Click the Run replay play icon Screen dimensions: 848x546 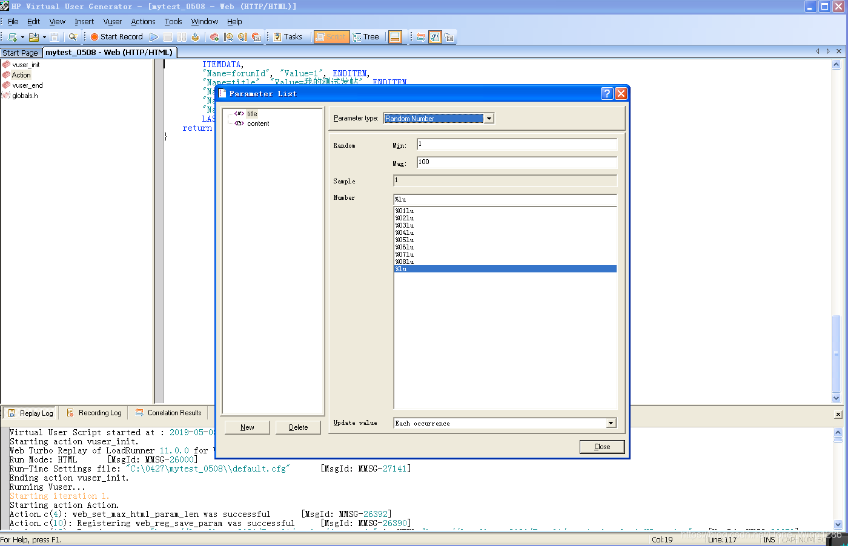154,37
